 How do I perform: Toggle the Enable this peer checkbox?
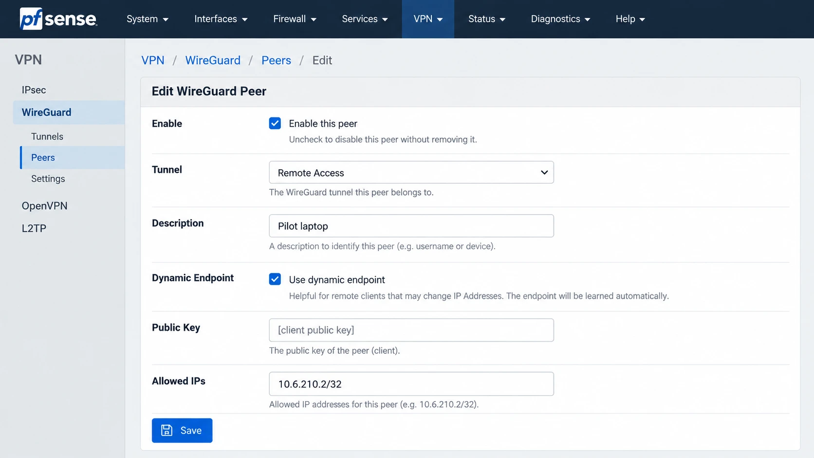275,123
